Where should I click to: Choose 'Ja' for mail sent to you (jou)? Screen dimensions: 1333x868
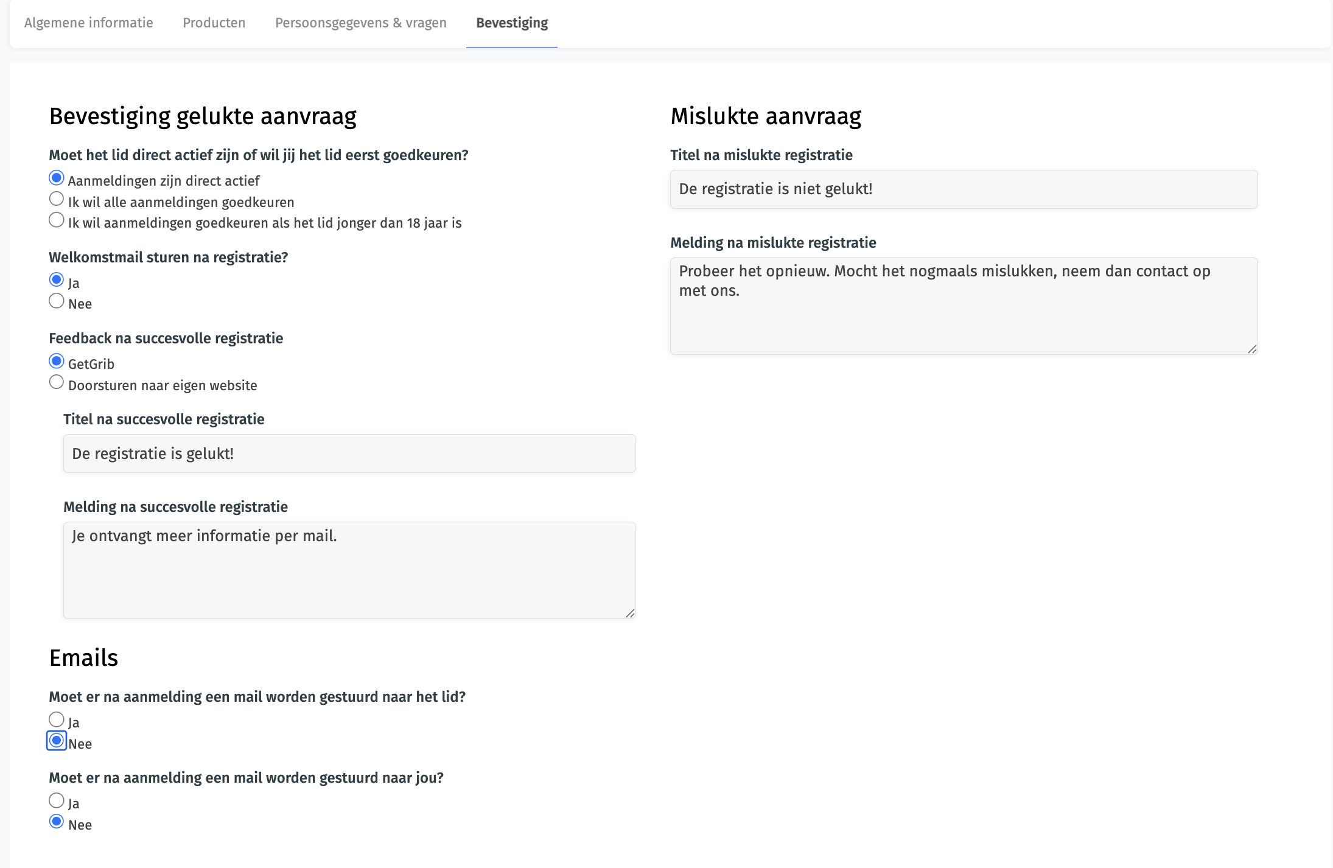[57, 801]
